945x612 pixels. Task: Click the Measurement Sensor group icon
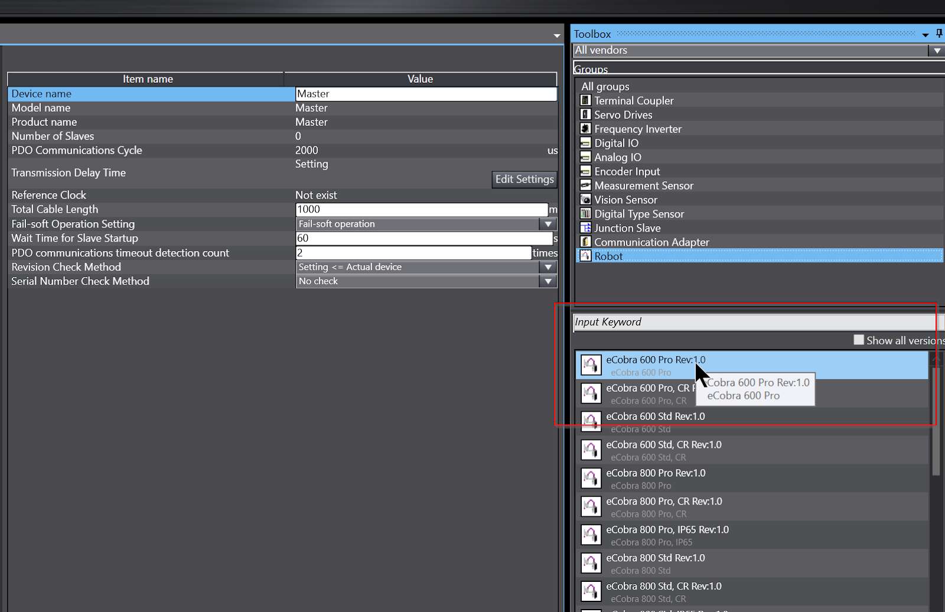[585, 185]
